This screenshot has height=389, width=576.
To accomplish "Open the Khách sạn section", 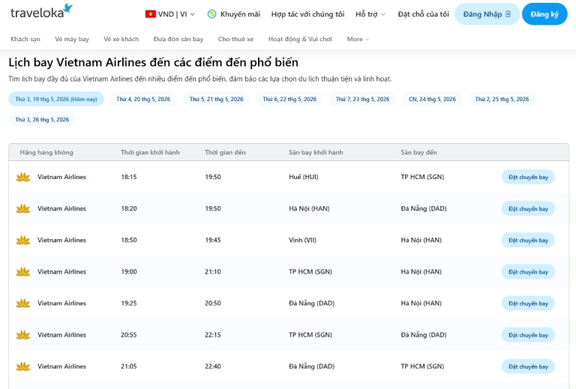I will pyautogui.click(x=25, y=39).
